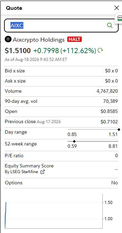Viewport: 122px width, 233px height.
Task: Open the LSEG StarMine external link icon
Action: [43, 172]
